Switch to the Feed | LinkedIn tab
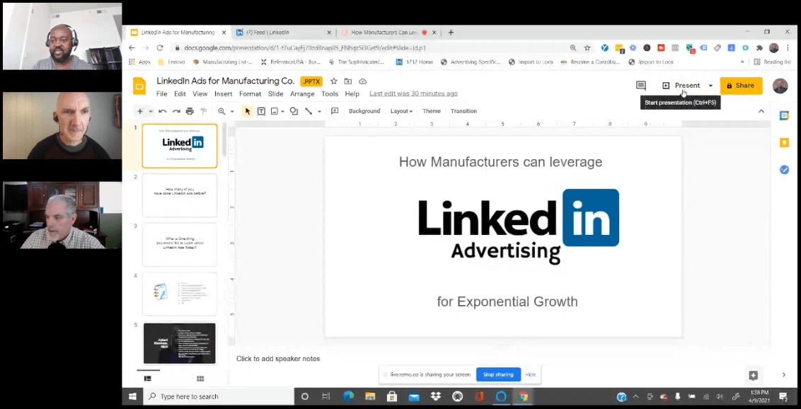Screen dimensions: 801x409 (x=284, y=32)
